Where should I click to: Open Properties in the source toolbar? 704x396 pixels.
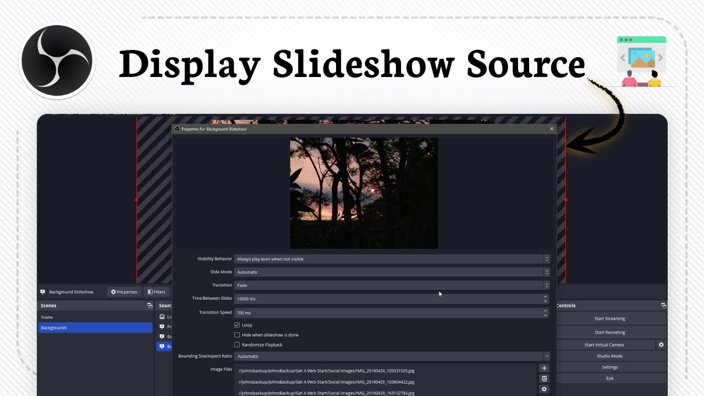pos(124,292)
